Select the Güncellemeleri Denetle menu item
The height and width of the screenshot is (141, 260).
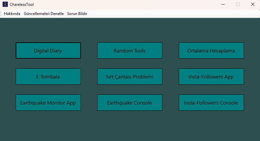tap(44, 14)
